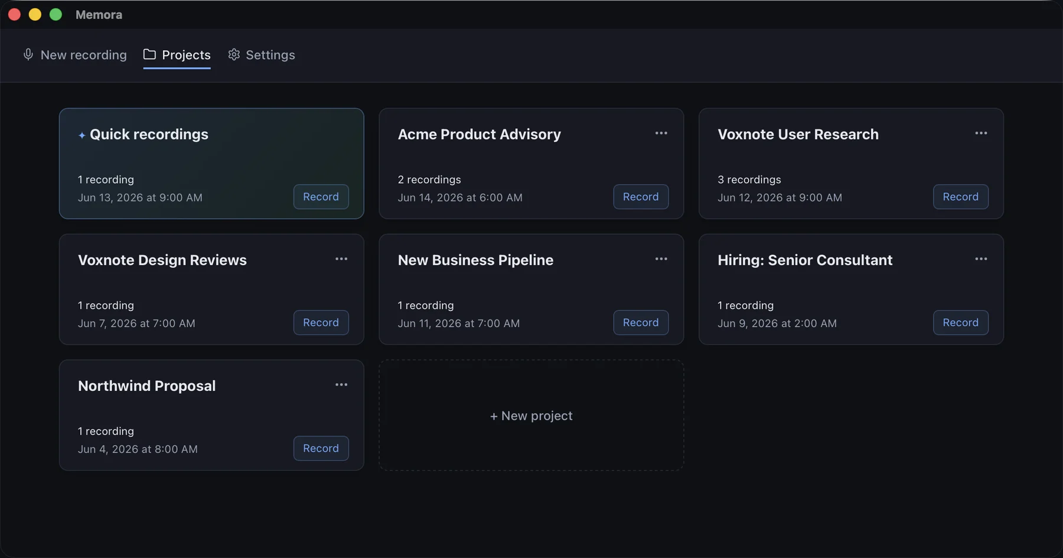Click the '3 recordings' count text
Viewport: 1063px width, 558px height.
pos(749,180)
